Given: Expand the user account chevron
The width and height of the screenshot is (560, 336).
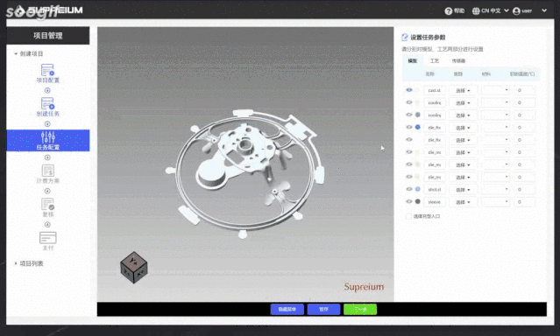Looking at the screenshot, I should click(544, 10).
